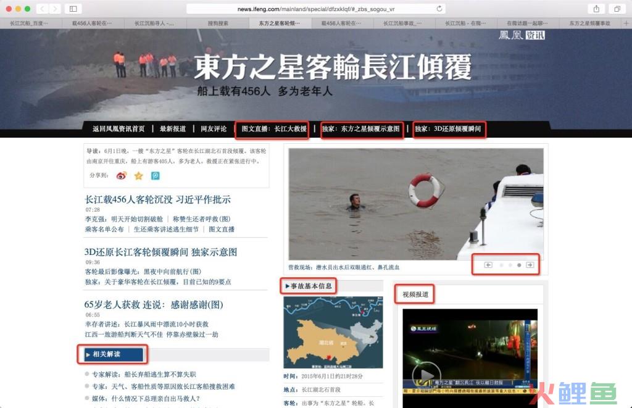
Task: Click the 相关解读 section header
Action: tap(114, 354)
